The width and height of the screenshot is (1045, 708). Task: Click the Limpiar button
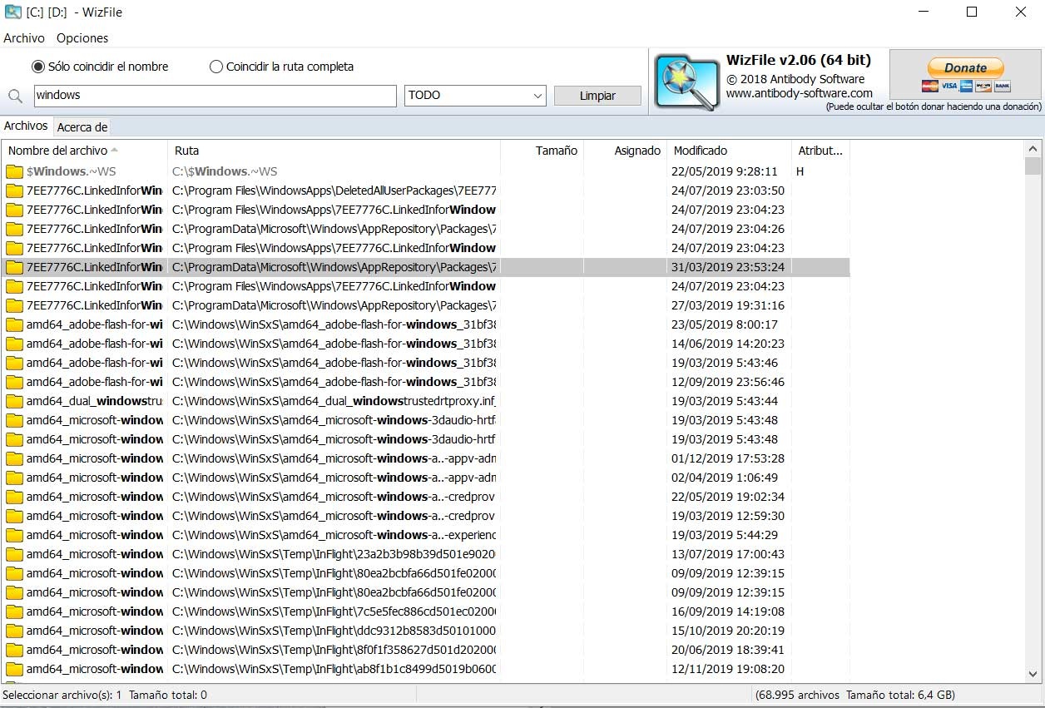pos(597,96)
